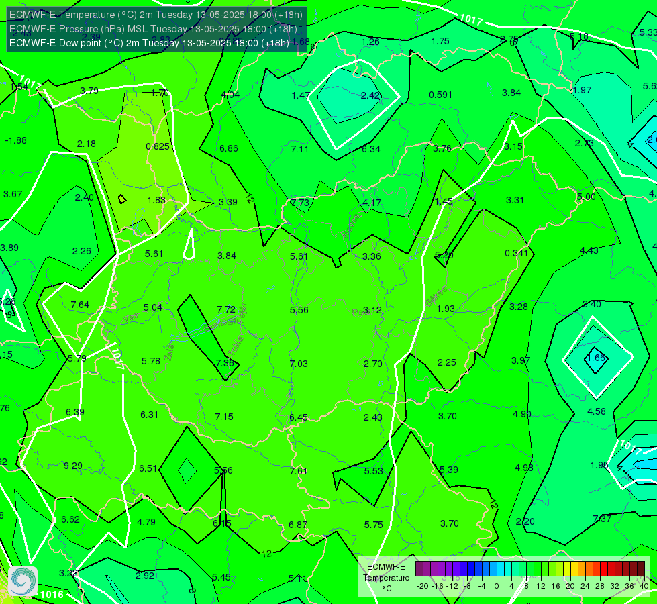The image size is (657, 604).
Task: Click dew point value 4.98
Action: [523, 468]
